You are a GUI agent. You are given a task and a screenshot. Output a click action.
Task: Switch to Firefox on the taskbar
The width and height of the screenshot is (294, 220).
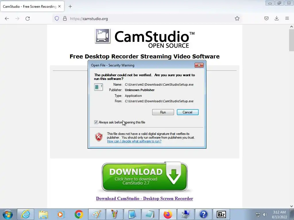[168, 214]
